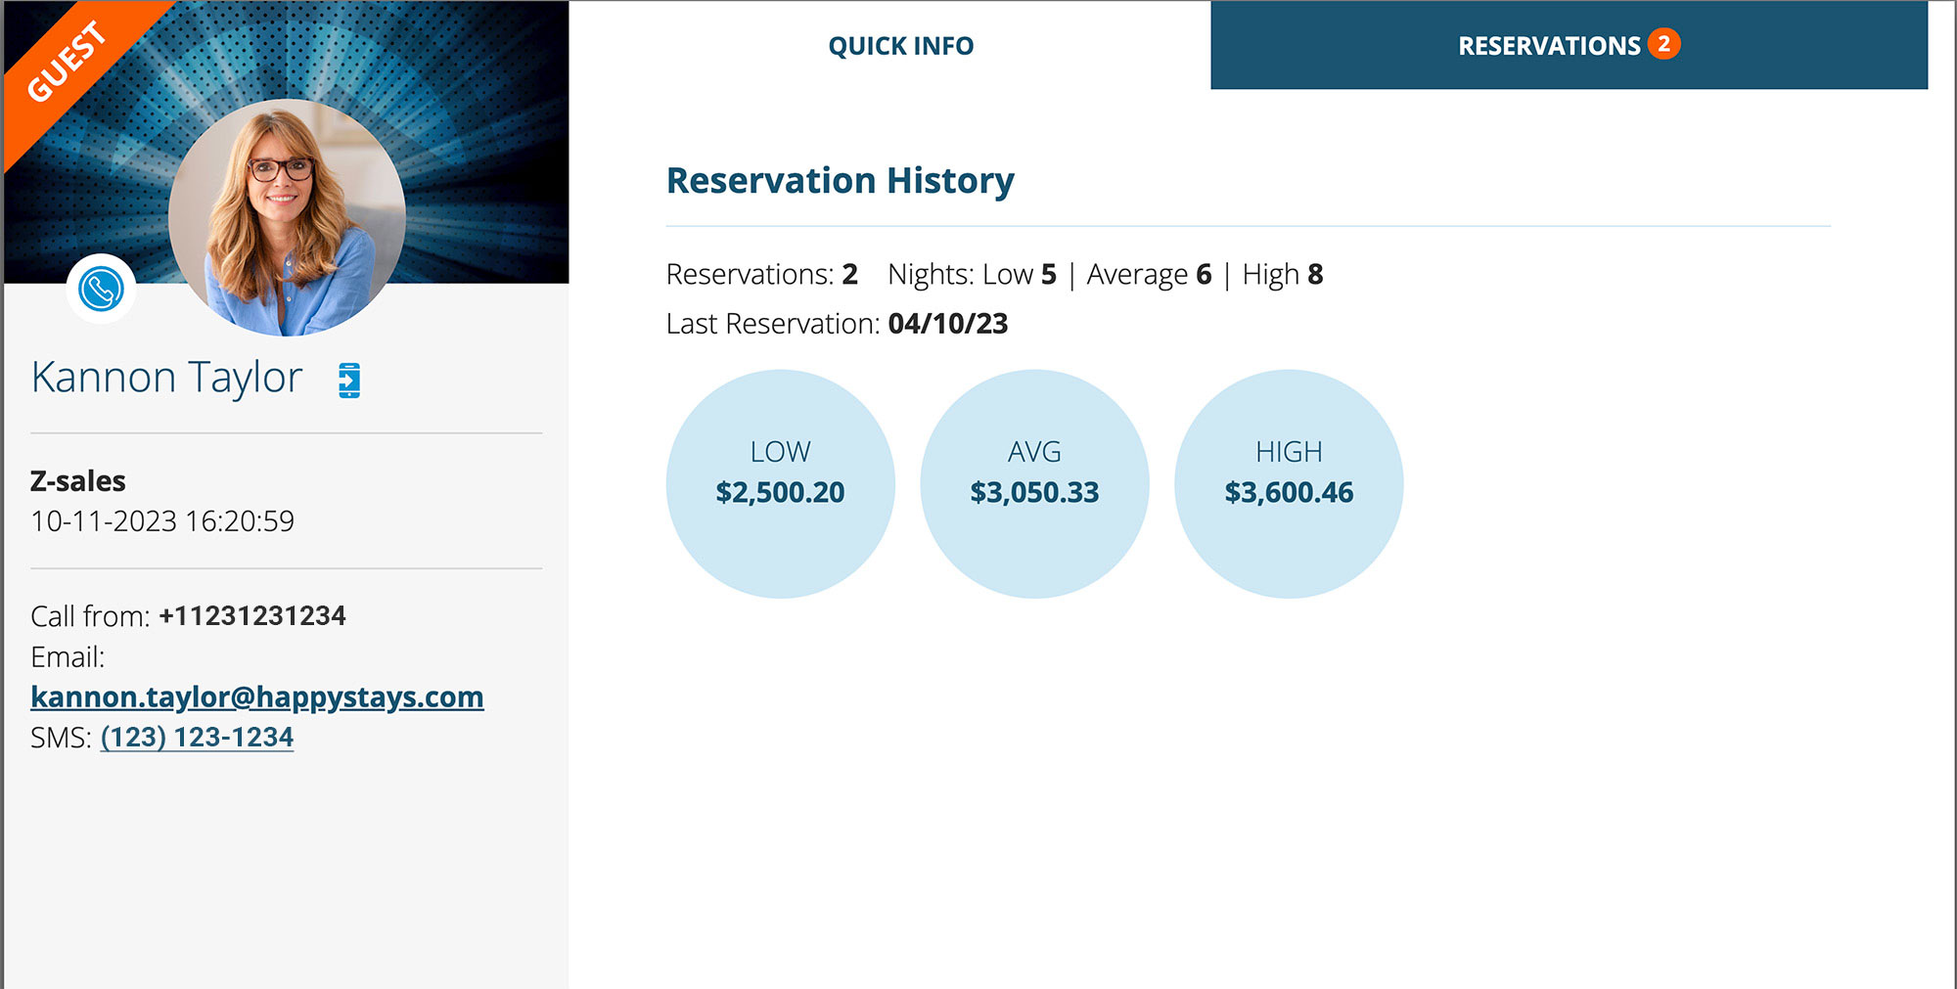The image size is (1957, 989).
Task: Click the SMS number (123) 123-1234
Action: point(197,737)
